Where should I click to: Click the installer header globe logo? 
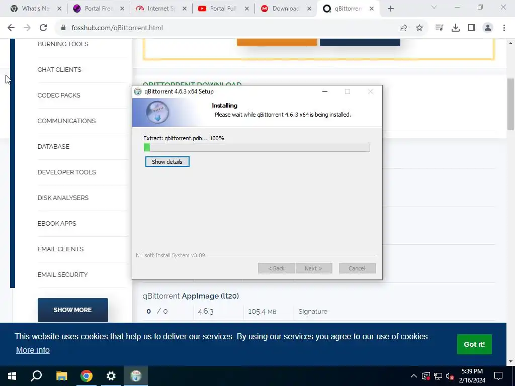click(x=157, y=112)
